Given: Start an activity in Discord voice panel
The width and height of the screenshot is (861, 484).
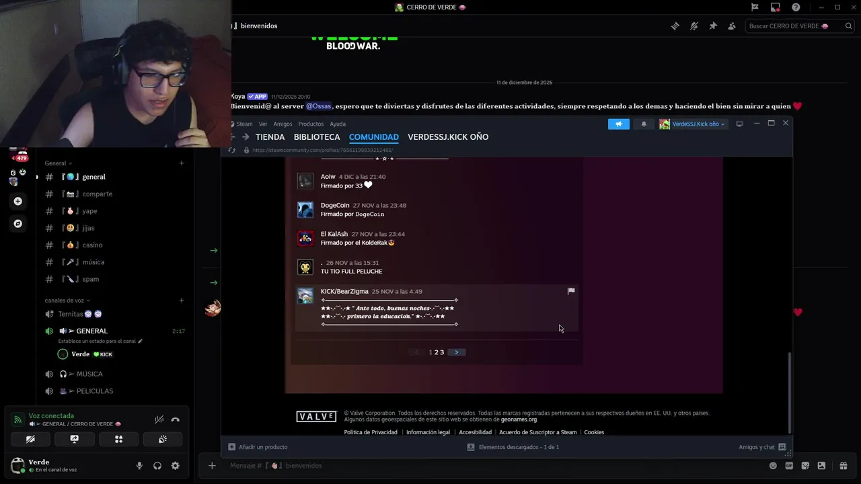Looking at the screenshot, I should [118, 439].
